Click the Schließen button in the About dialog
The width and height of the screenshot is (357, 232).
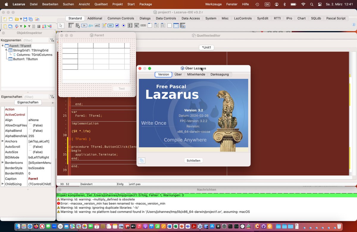[x=193, y=160]
